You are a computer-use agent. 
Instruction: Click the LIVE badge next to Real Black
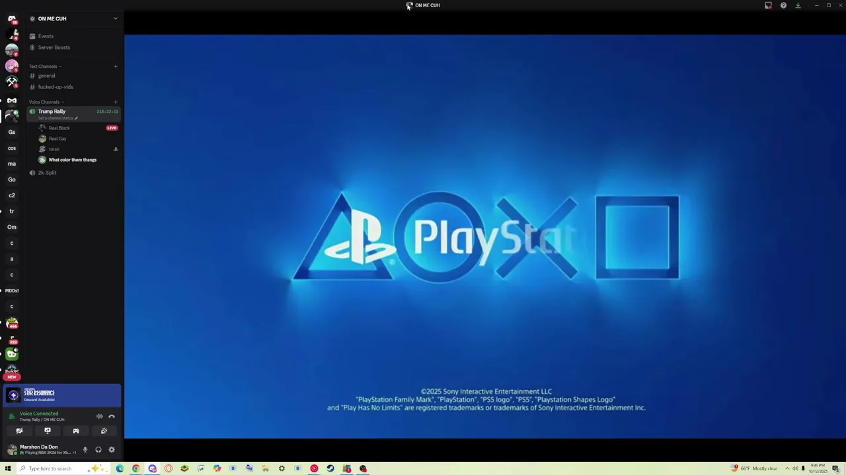[x=112, y=128]
